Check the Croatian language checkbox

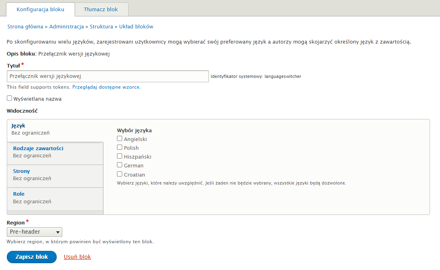pyautogui.click(x=119, y=174)
